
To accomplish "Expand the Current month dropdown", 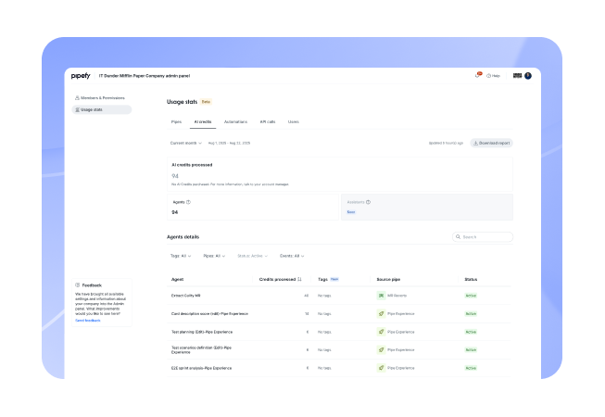I will tap(186, 143).
